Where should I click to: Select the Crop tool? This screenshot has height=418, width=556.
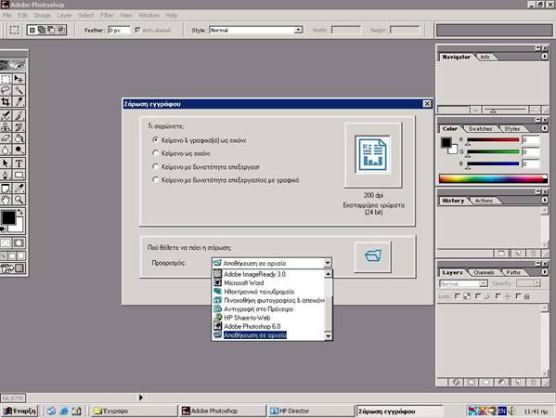6,102
